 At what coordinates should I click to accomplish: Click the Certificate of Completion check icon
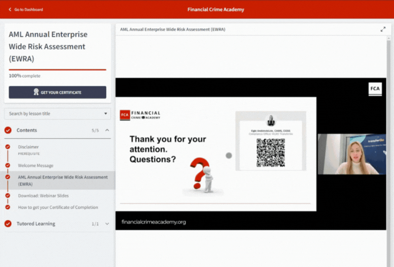8,207
